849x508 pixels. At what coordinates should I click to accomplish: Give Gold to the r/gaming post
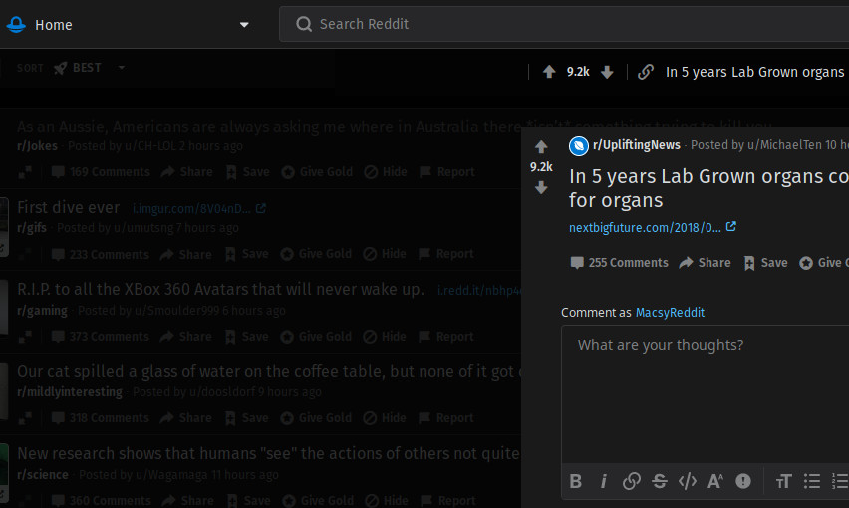coord(316,337)
